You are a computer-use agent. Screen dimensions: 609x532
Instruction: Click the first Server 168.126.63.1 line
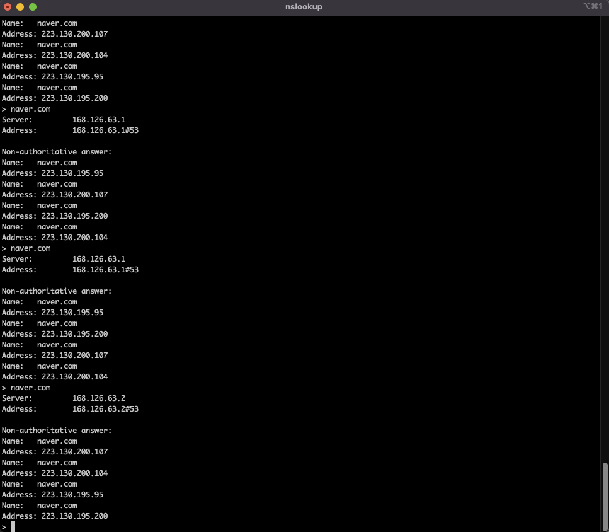[x=64, y=120]
